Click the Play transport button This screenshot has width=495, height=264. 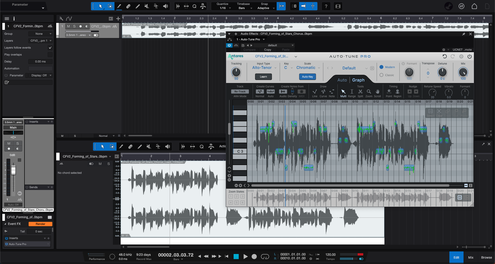(x=245, y=256)
